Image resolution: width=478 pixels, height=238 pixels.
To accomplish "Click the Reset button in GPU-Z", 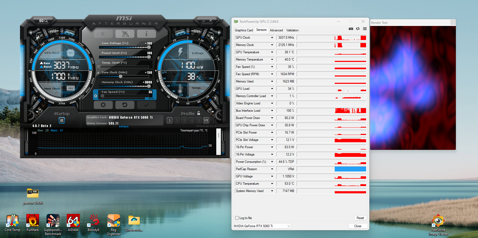I will 360,218.
